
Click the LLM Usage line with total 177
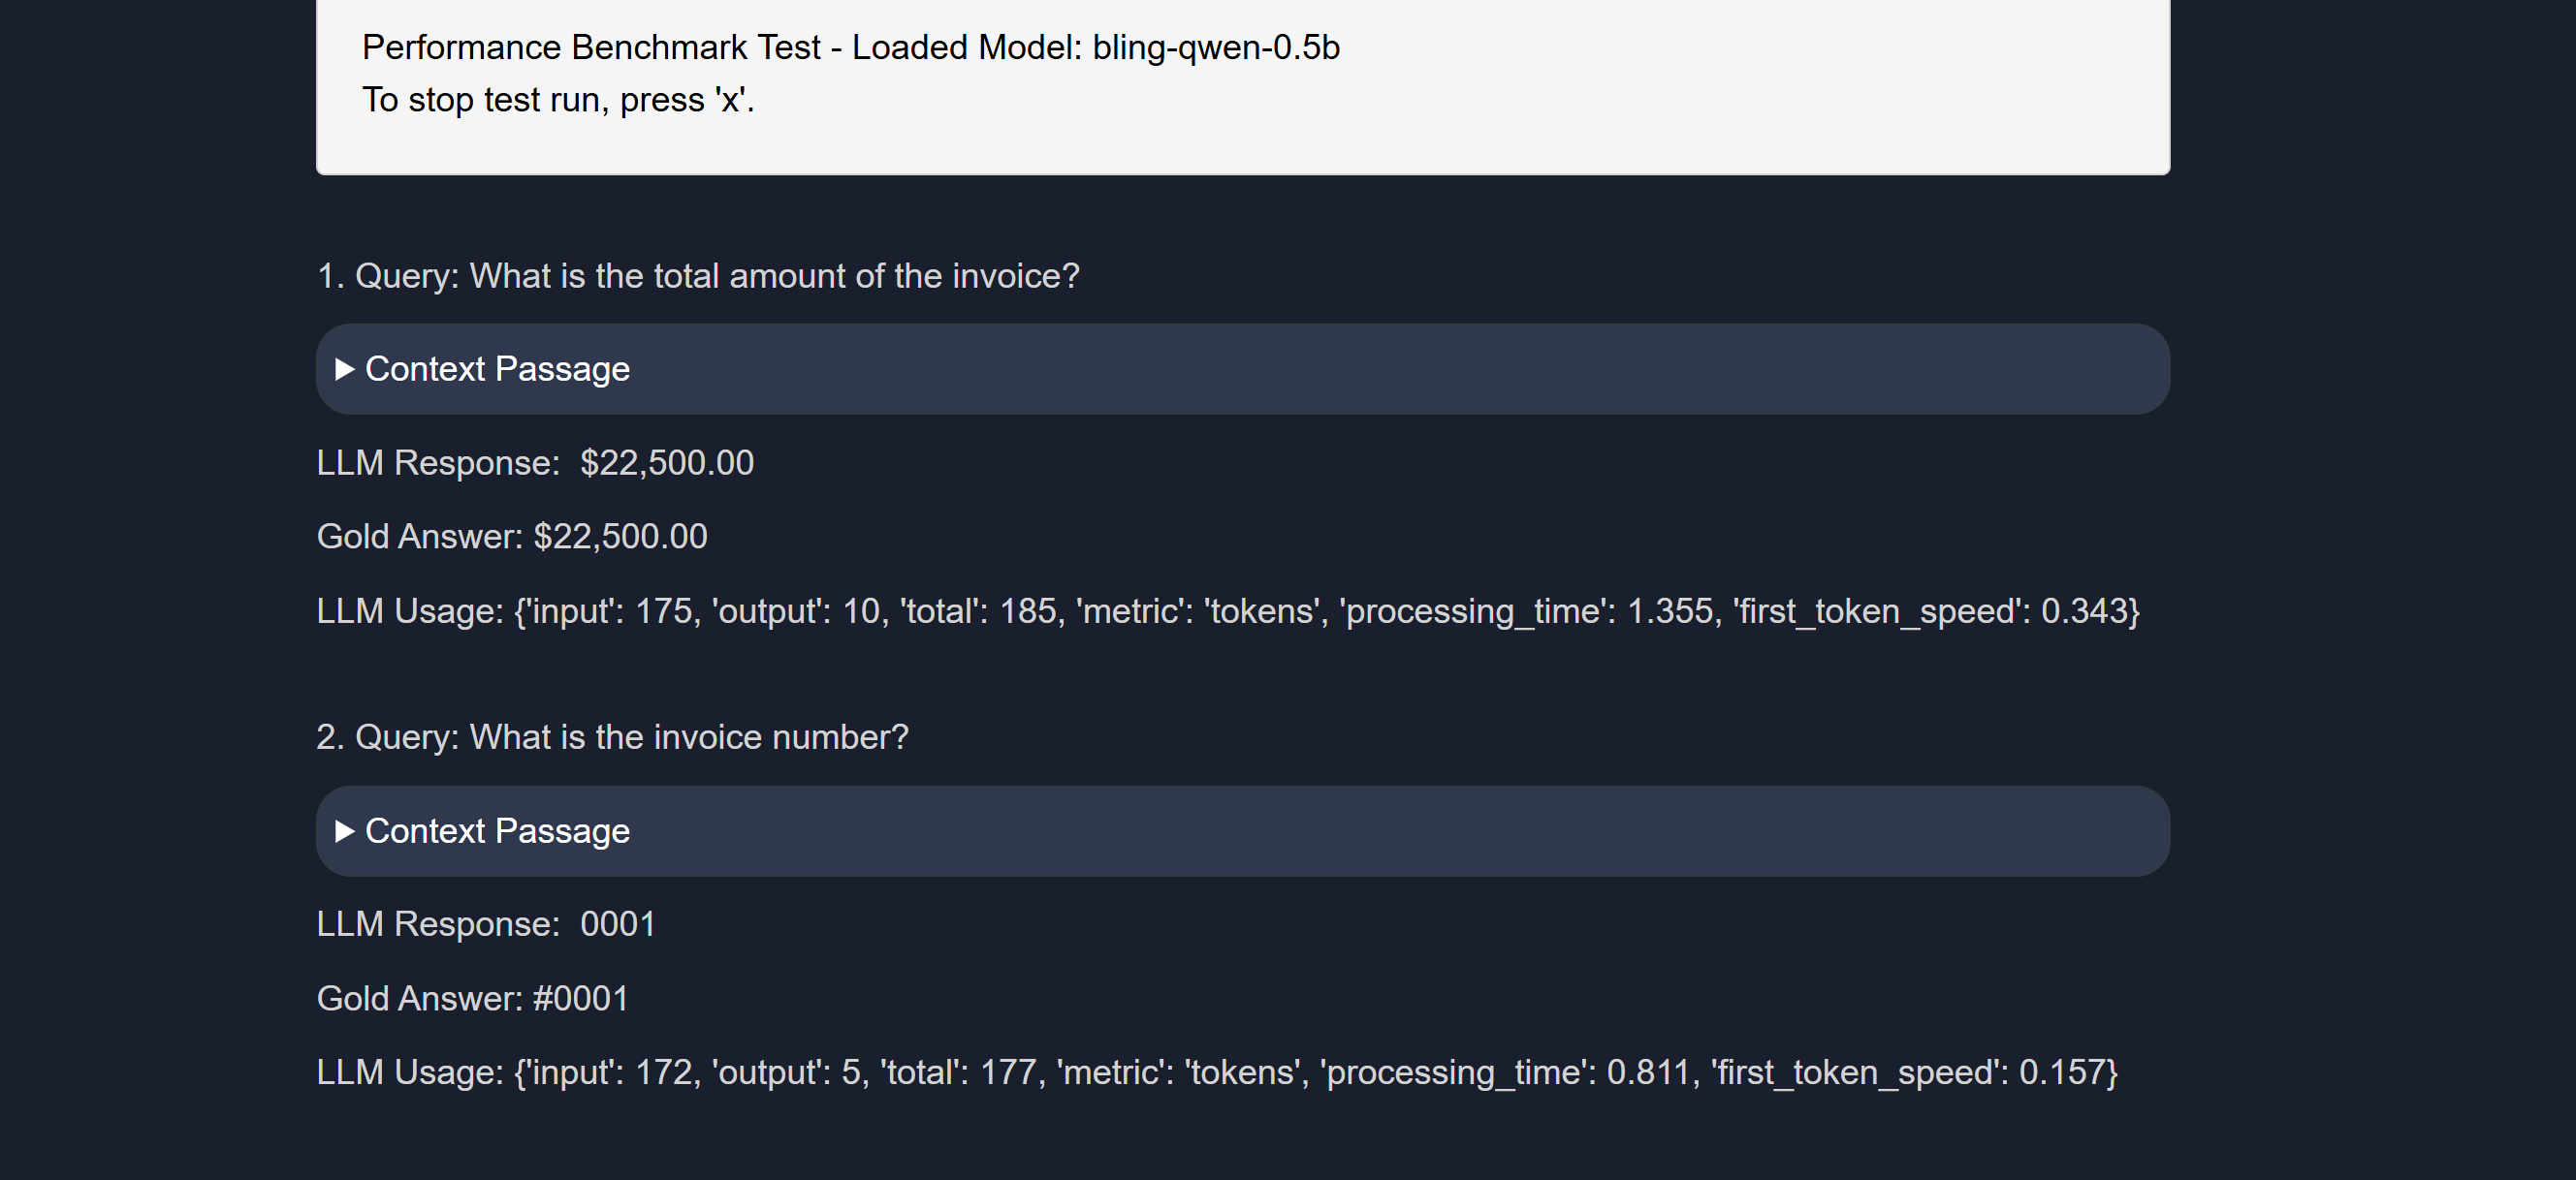1216,1072
